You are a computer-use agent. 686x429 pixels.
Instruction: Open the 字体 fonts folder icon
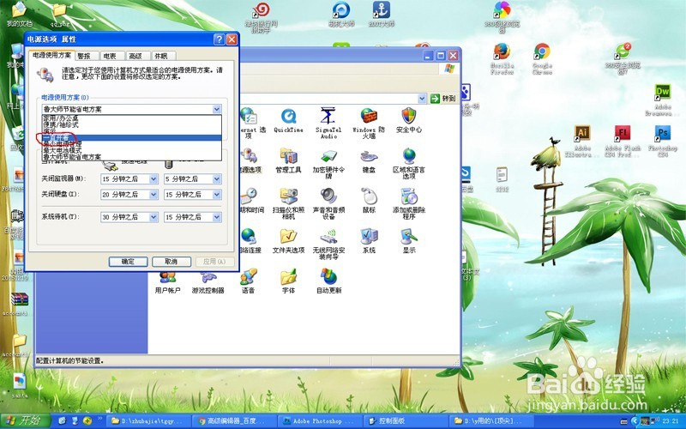pos(288,281)
